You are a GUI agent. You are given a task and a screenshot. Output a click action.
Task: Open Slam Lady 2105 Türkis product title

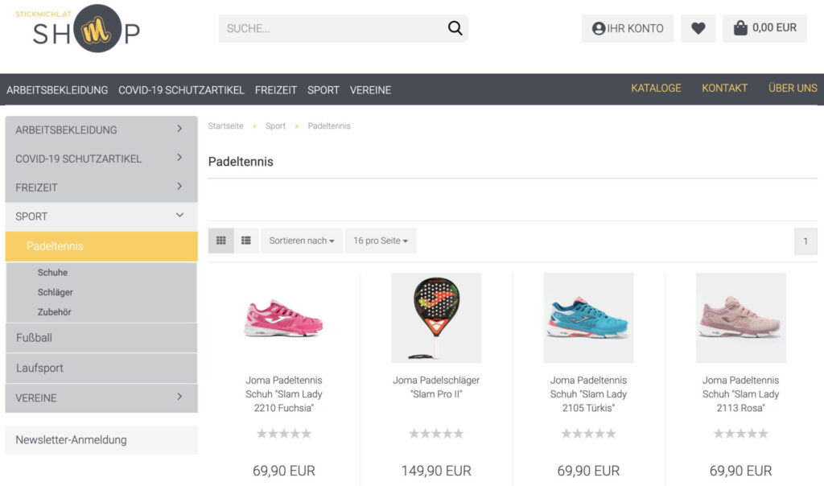click(x=588, y=394)
